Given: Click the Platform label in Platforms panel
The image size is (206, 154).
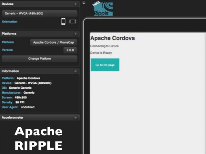Looking at the screenshot, I should click(x=8, y=42).
